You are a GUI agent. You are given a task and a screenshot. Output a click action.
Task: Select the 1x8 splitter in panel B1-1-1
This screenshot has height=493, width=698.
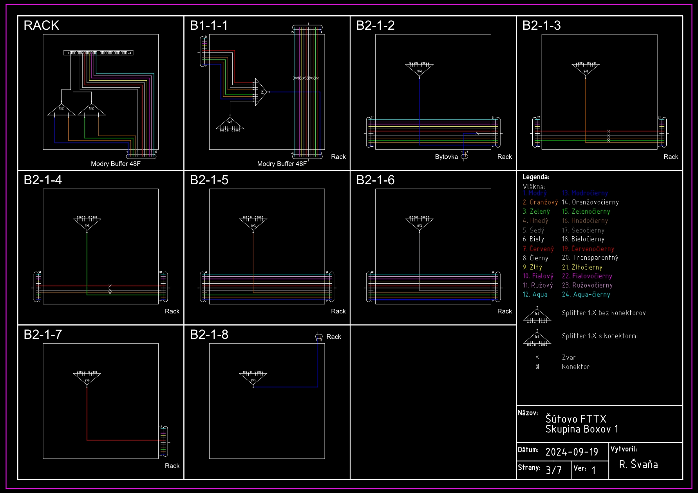(x=230, y=123)
